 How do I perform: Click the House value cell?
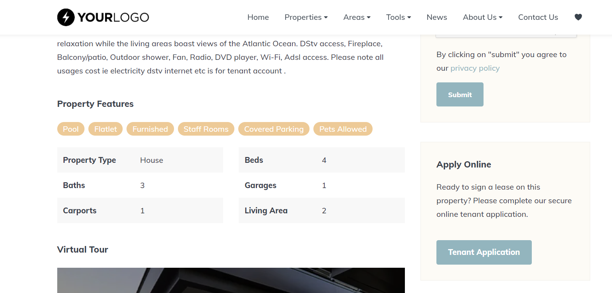151,160
